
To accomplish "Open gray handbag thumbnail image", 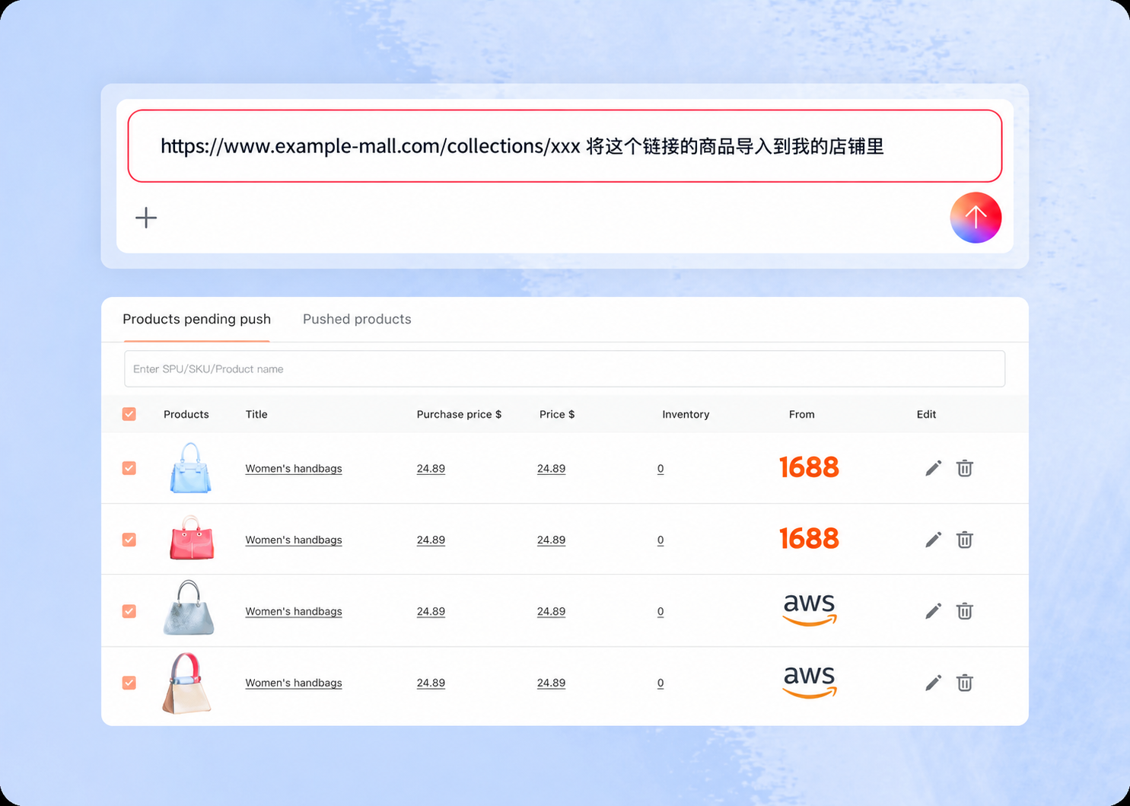I will [189, 608].
